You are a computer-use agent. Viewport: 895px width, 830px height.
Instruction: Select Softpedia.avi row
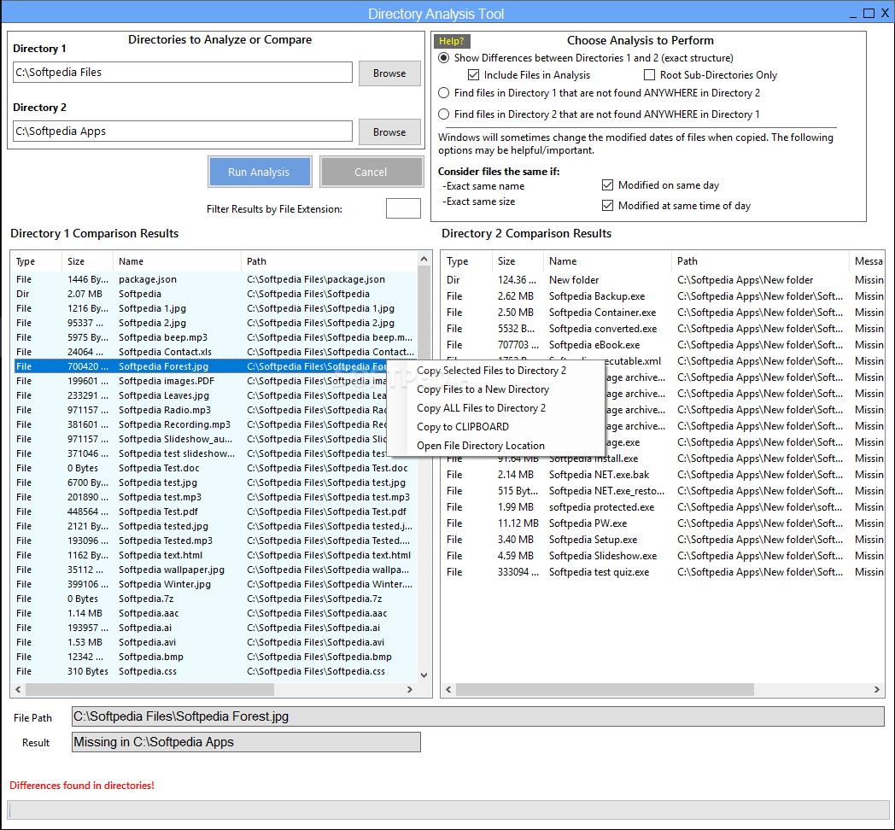(216, 642)
